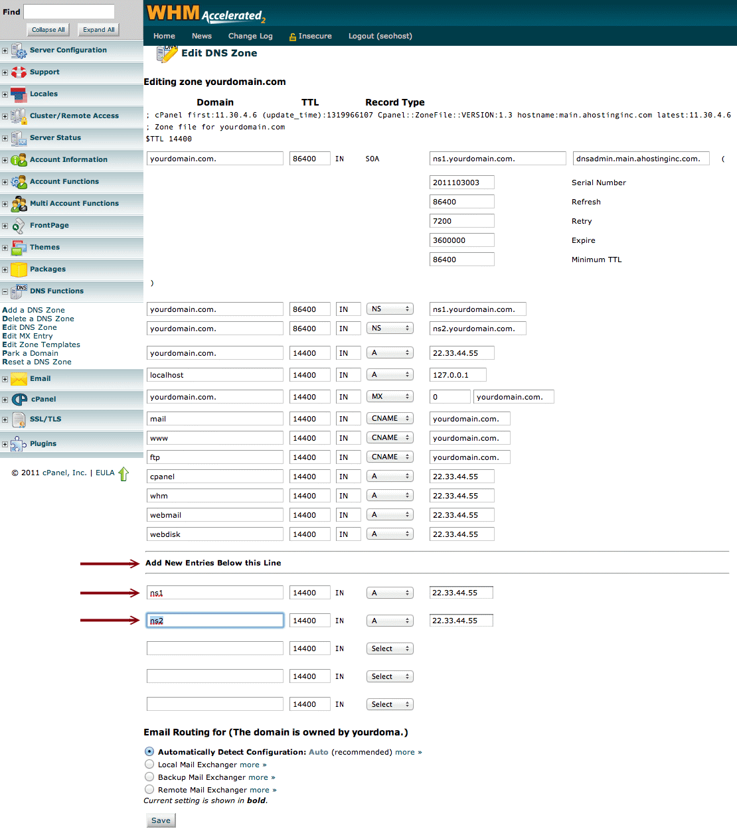Screen dimensions: 737x829
Task: Open Delete a DNS Zone link
Action: point(38,319)
